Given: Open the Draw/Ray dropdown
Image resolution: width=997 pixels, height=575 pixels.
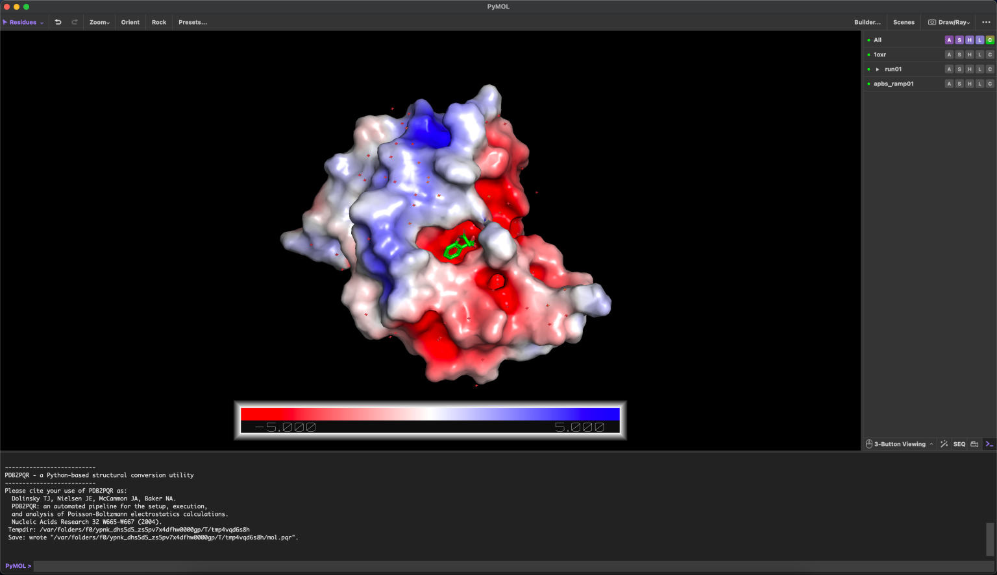Looking at the screenshot, I should (949, 22).
